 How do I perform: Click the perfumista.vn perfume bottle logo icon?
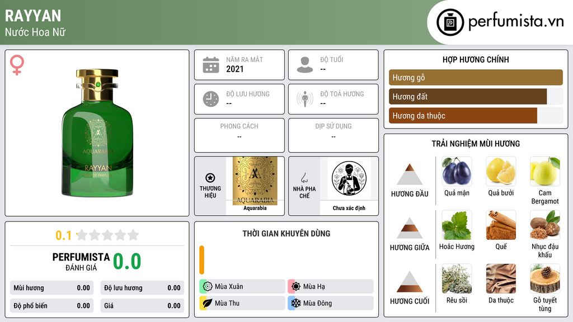point(450,22)
